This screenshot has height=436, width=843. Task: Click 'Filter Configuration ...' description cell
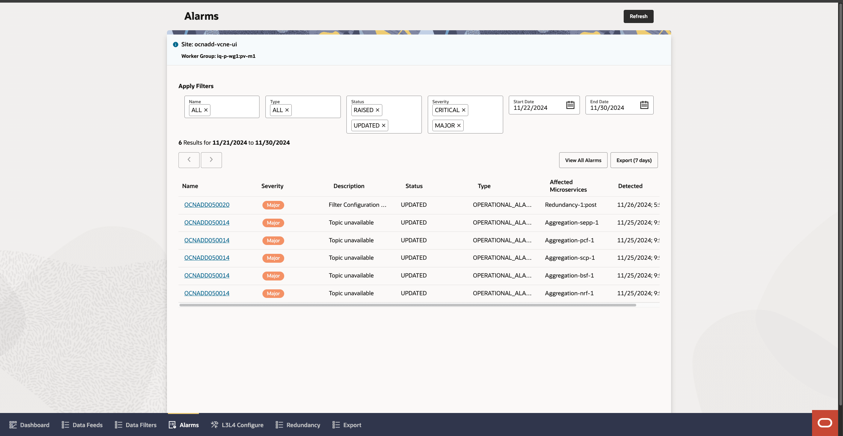coord(357,205)
